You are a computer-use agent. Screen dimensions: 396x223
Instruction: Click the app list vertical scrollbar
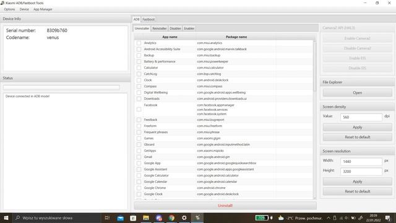(314, 66)
